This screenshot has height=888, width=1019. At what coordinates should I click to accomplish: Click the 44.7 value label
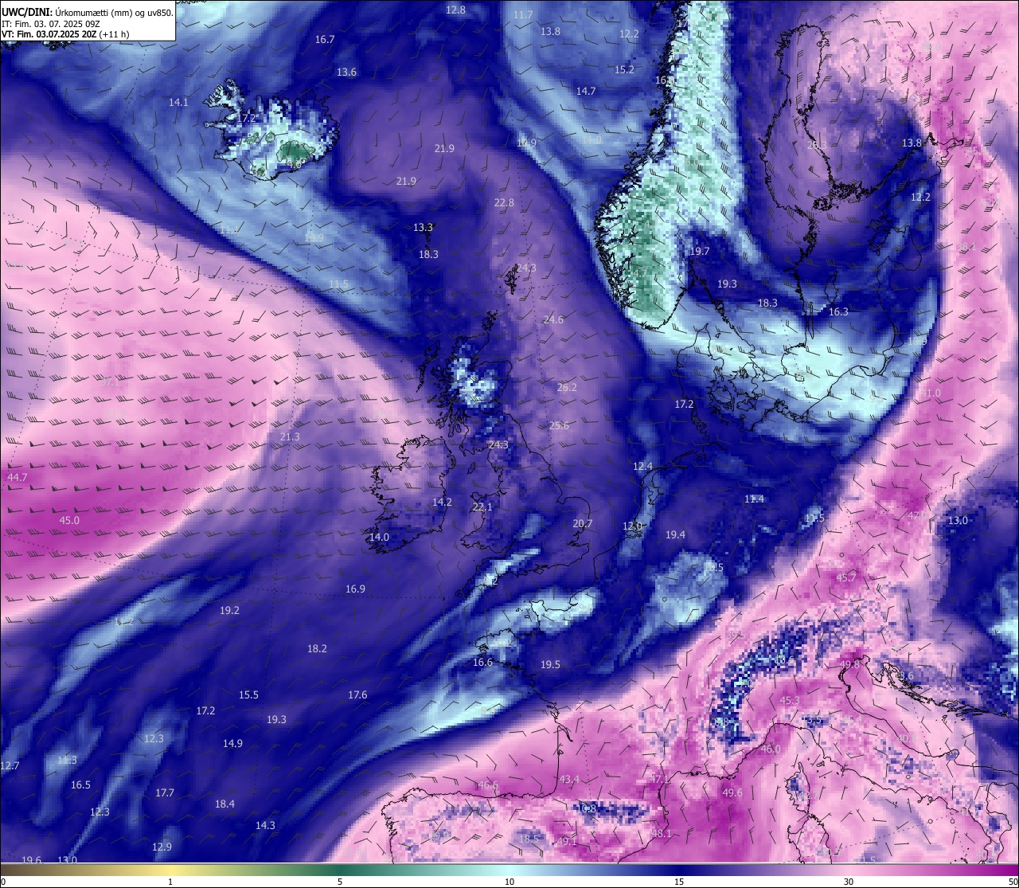coord(17,477)
